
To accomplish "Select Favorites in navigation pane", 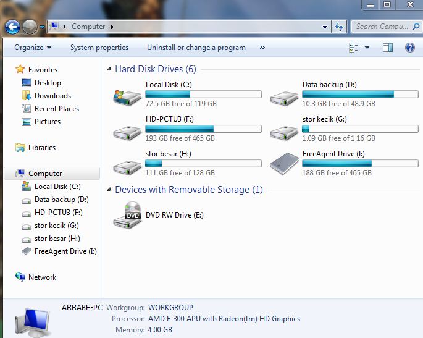I will [43, 70].
